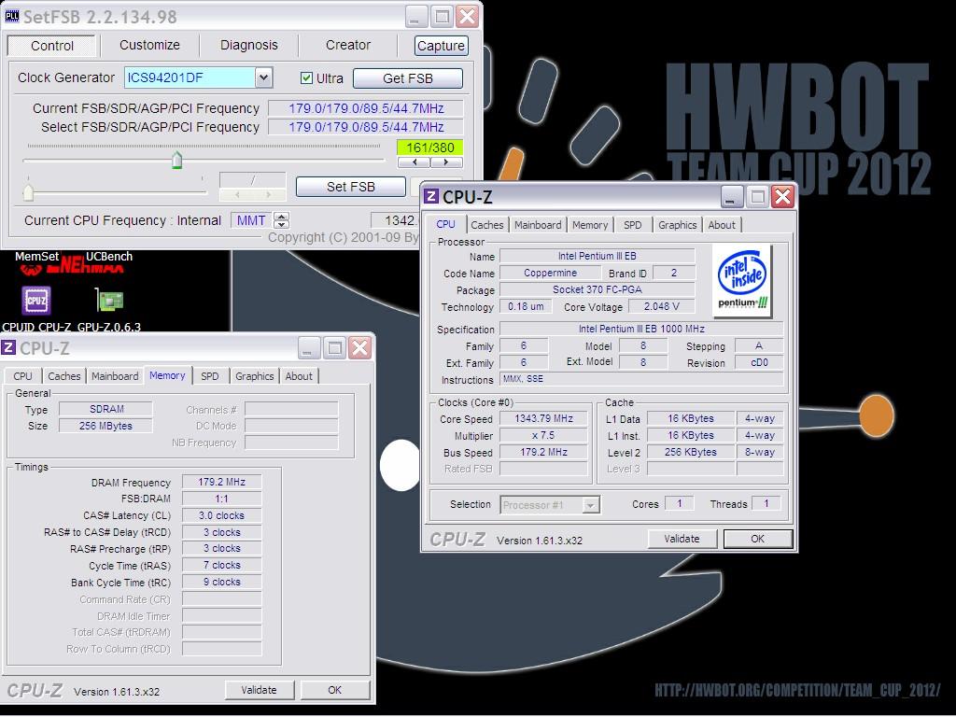Open About tab in CPU-Z Memory window
This screenshot has height=717, width=956.
(299, 376)
